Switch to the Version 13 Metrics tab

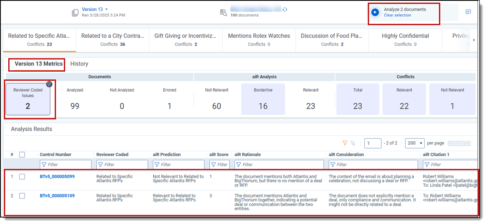[39, 64]
